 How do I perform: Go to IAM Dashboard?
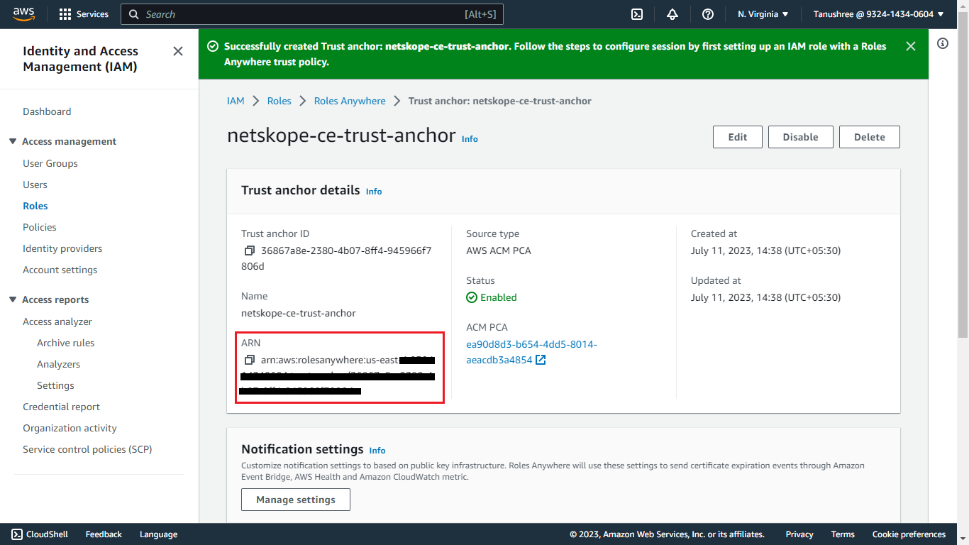tap(47, 111)
